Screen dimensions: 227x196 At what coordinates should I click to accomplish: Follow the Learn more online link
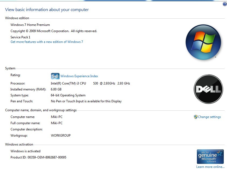(x=210, y=167)
